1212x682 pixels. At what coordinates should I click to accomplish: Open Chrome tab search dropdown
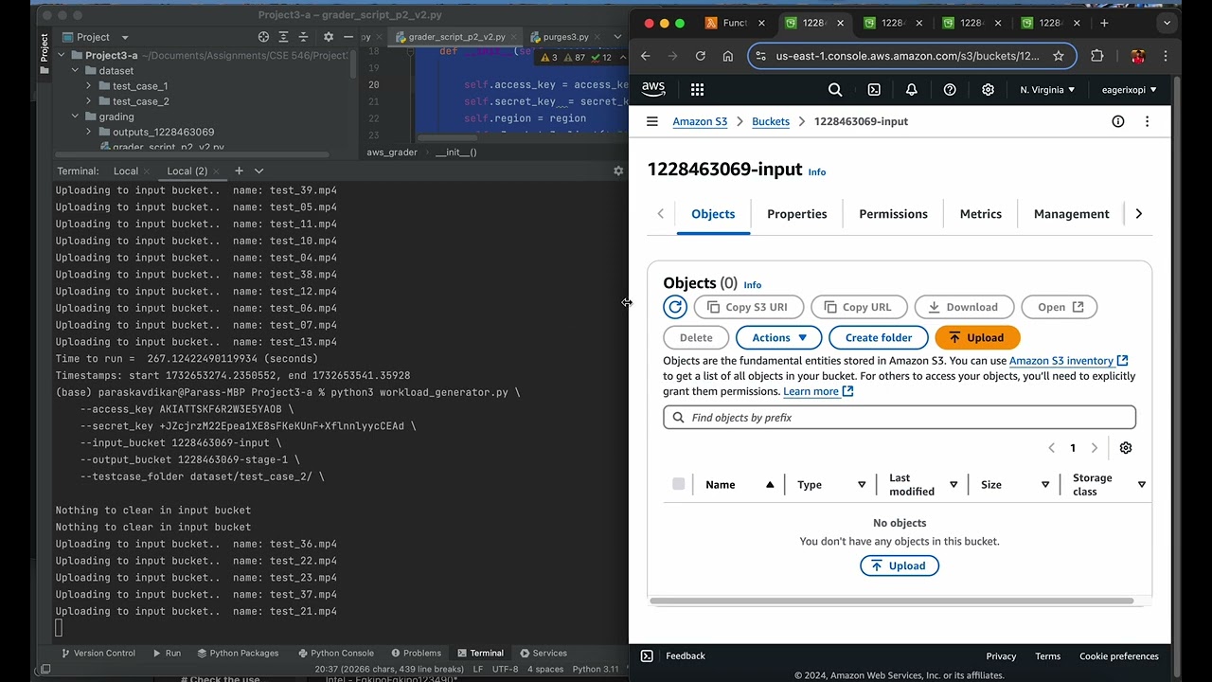point(1166,23)
